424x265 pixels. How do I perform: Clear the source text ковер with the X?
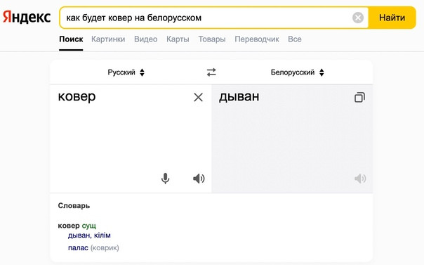click(198, 97)
